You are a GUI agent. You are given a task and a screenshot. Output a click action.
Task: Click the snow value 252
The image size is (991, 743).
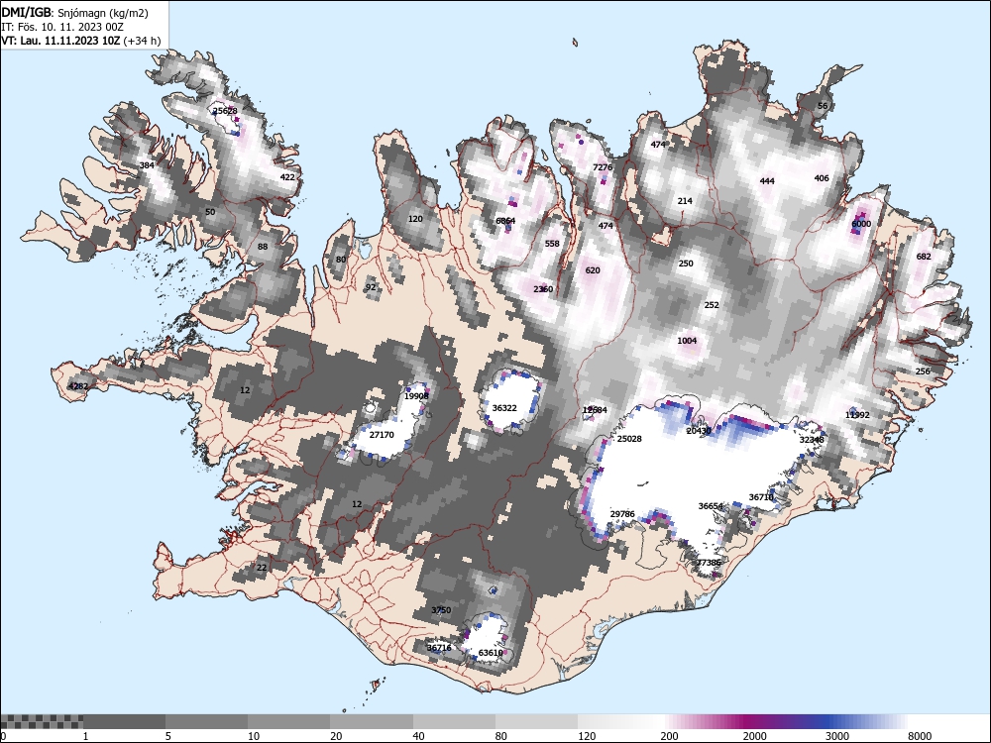coord(712,304)
